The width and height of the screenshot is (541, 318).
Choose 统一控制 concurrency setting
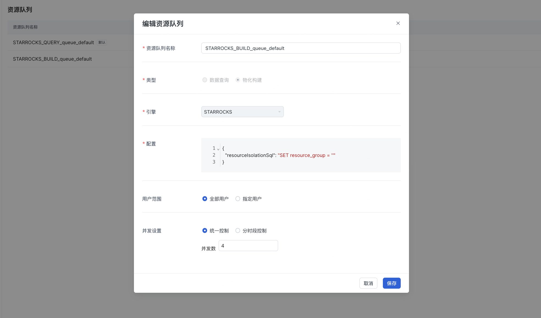(205, 230)
